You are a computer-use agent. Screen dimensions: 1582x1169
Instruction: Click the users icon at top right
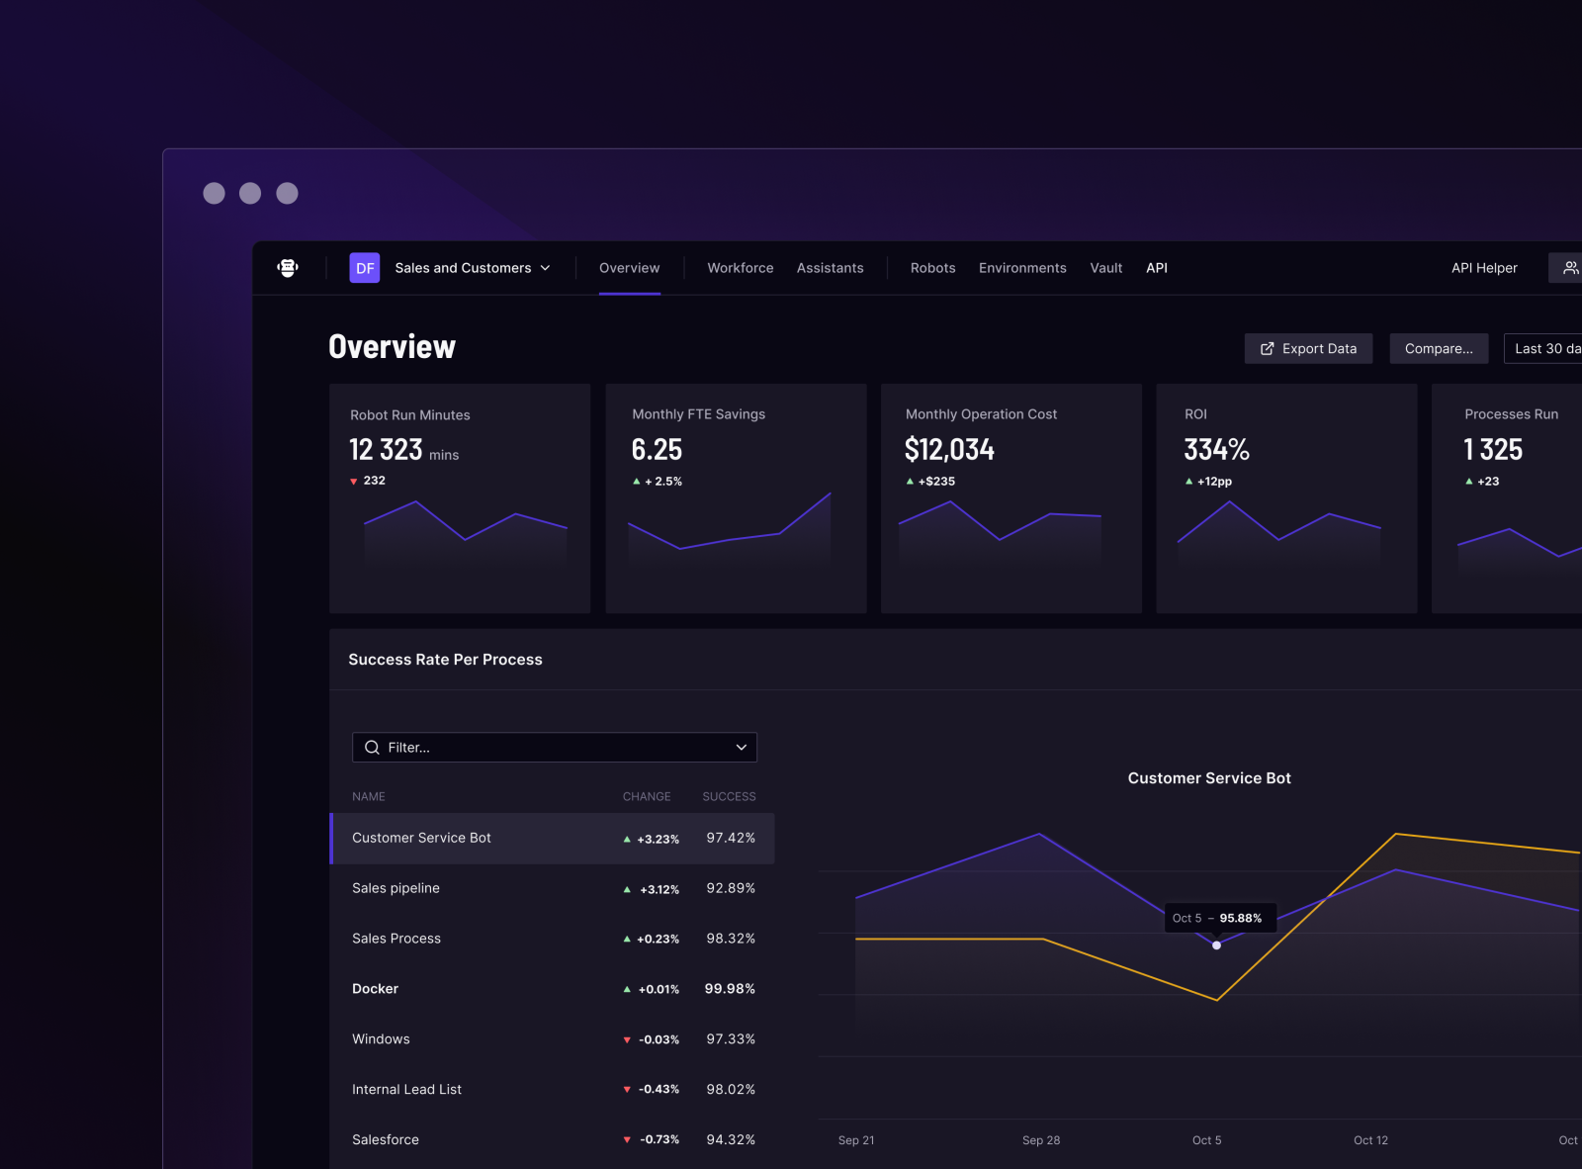click(x=1569, y=268)
